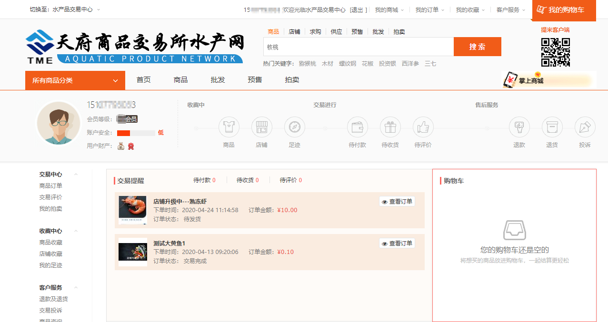The image size is (608, 322).
Task: Open the 我的商城 dropdown menu
Action: tap(389, 10)
